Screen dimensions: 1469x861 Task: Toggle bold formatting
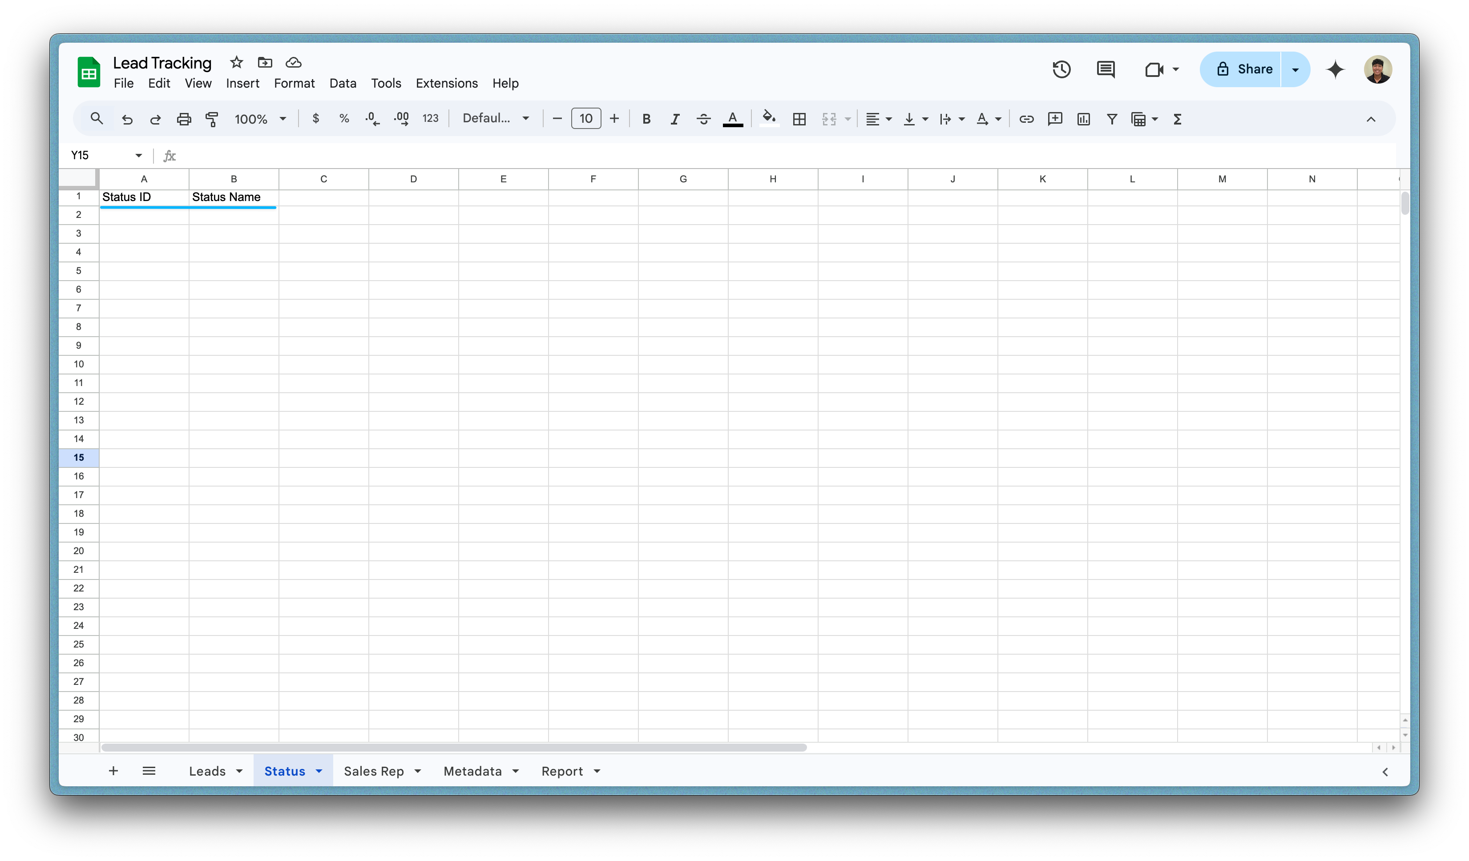tap(646, 120)
